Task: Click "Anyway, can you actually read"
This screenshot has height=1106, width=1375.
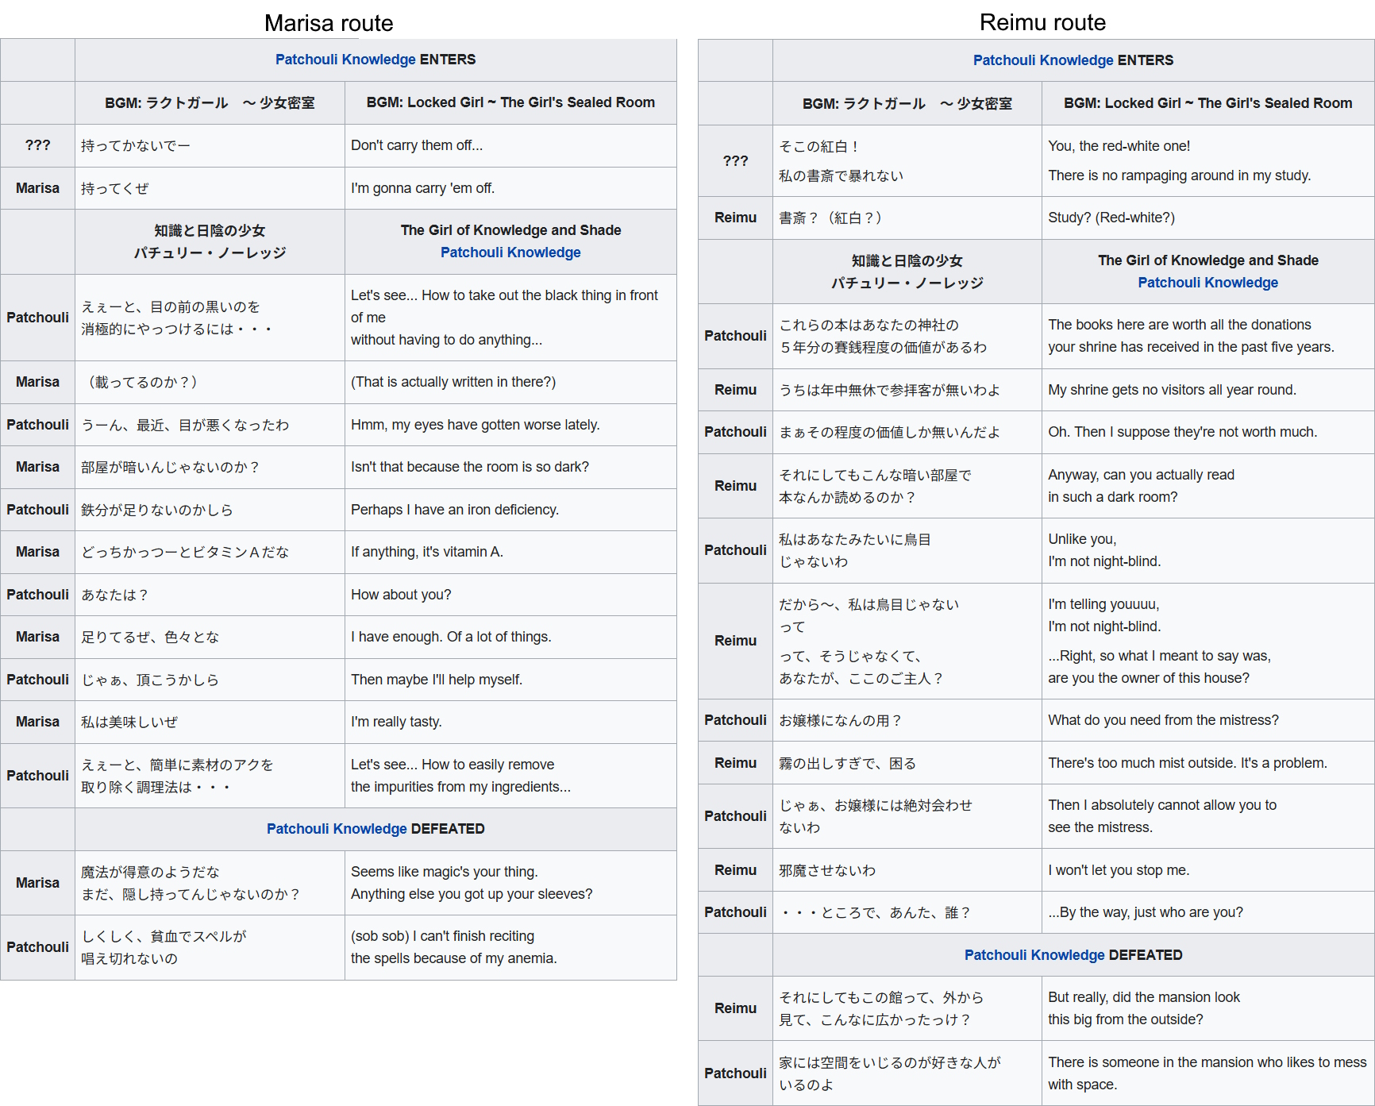Action: click(x=1142, y=475)
